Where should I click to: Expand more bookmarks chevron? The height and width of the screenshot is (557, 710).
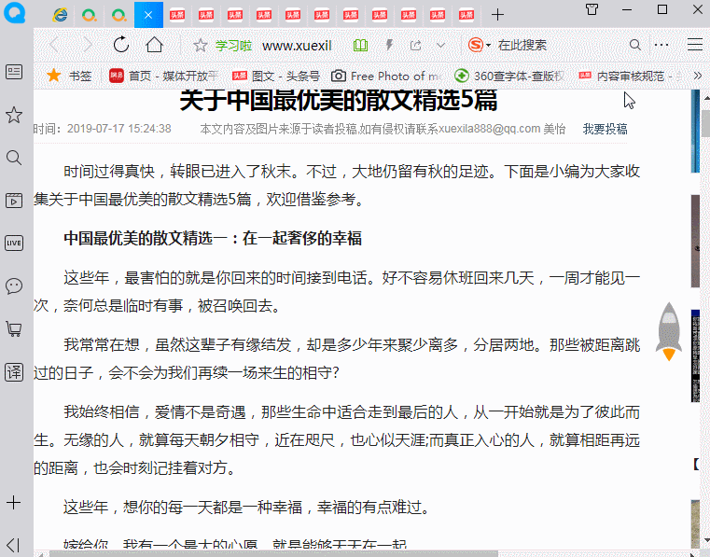[x=698, y=76]
